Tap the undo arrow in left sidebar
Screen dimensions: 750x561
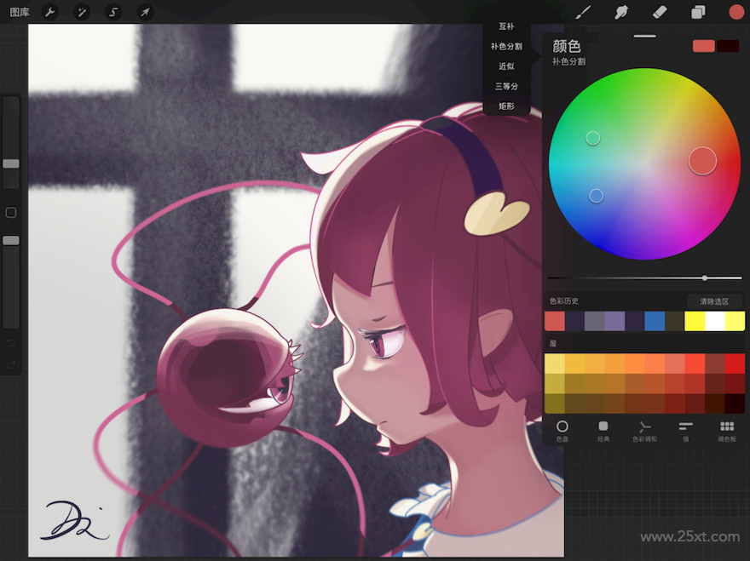(x=11, y=342)
